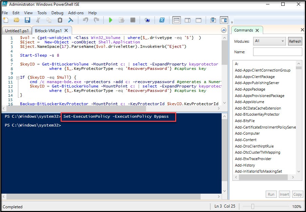Open the Edit menu
This screenshot has height=212, width=306.
16,13
